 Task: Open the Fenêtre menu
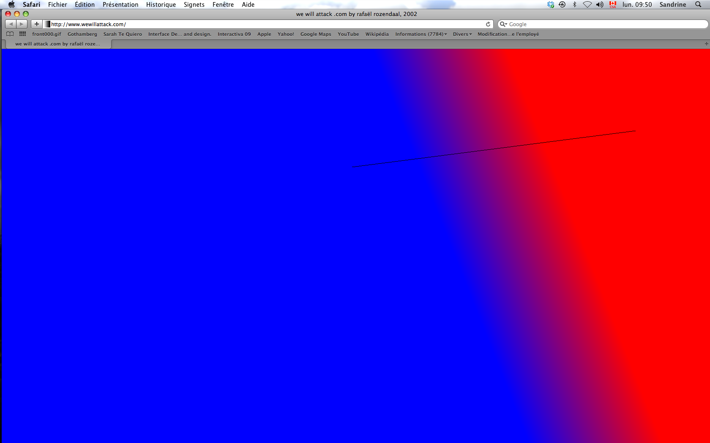point(223,5)
